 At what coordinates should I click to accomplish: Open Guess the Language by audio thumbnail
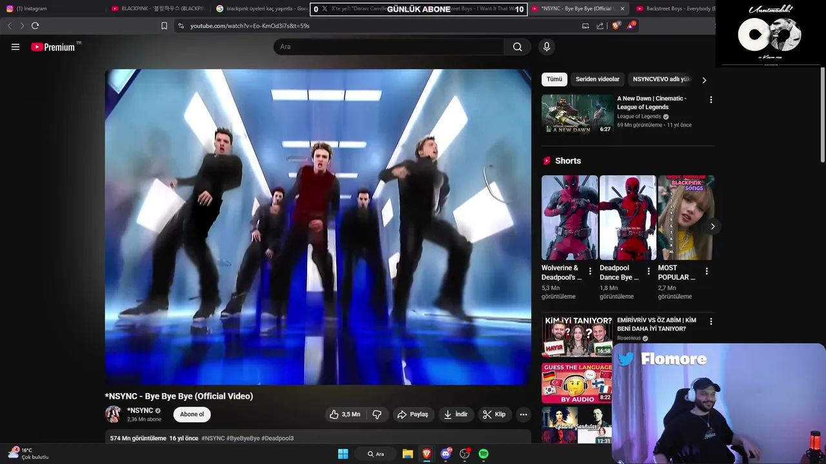click(x=577, y=383)
